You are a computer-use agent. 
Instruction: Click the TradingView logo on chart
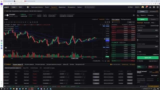[x=6, y=48]
